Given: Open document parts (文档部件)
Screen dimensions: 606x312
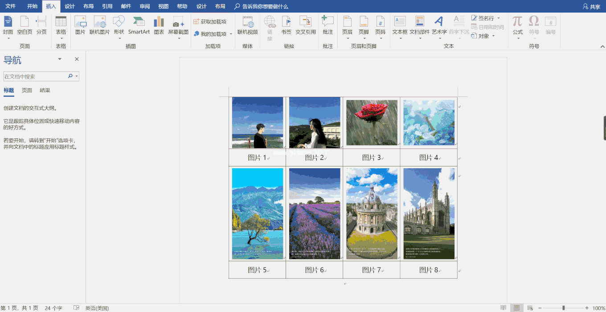Looking at the screenshot, I should point(419,27).
